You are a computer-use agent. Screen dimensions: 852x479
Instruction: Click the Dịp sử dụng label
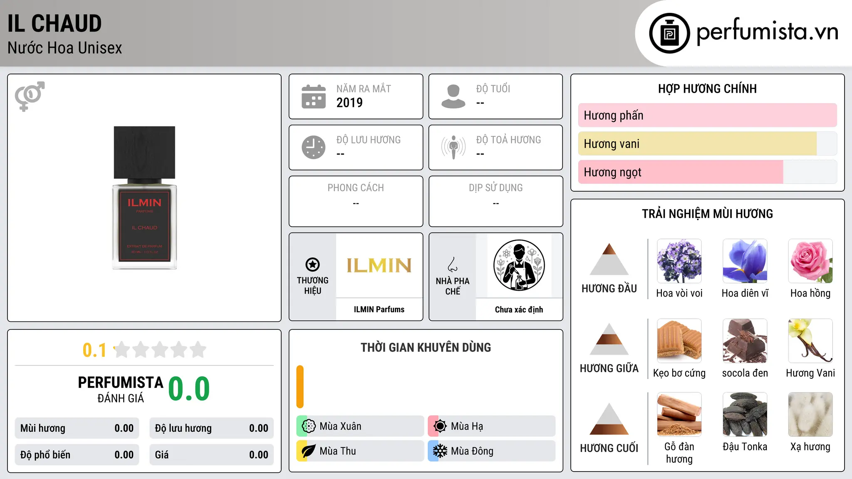[x=495, y=188]
